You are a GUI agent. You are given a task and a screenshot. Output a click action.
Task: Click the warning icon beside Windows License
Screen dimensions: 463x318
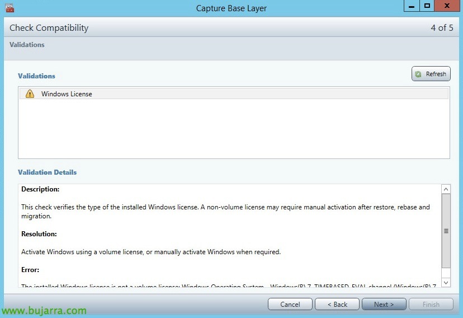(30, 93)
